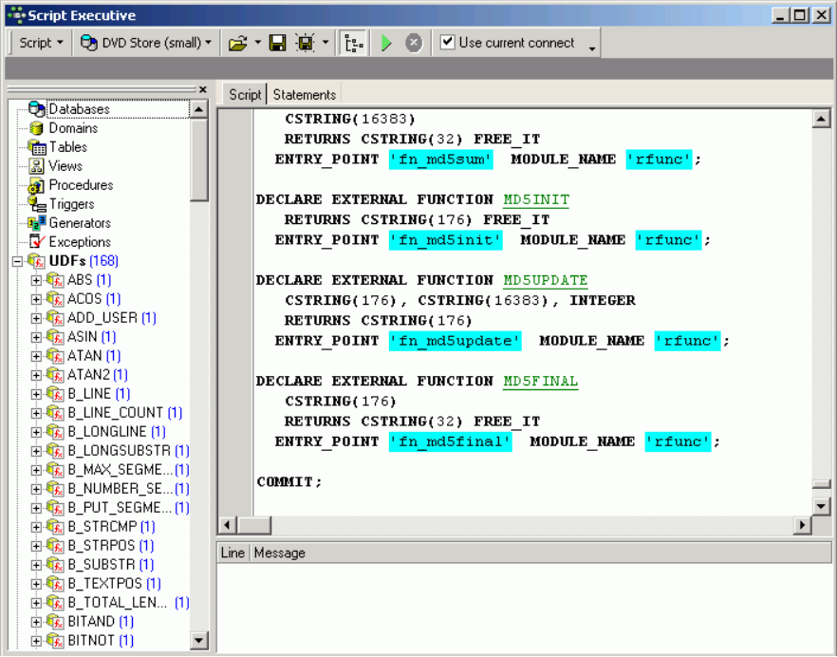Click the script editor horizontal scrollbar thumb
Screen dimensions: 837x657
pos(254,525)
